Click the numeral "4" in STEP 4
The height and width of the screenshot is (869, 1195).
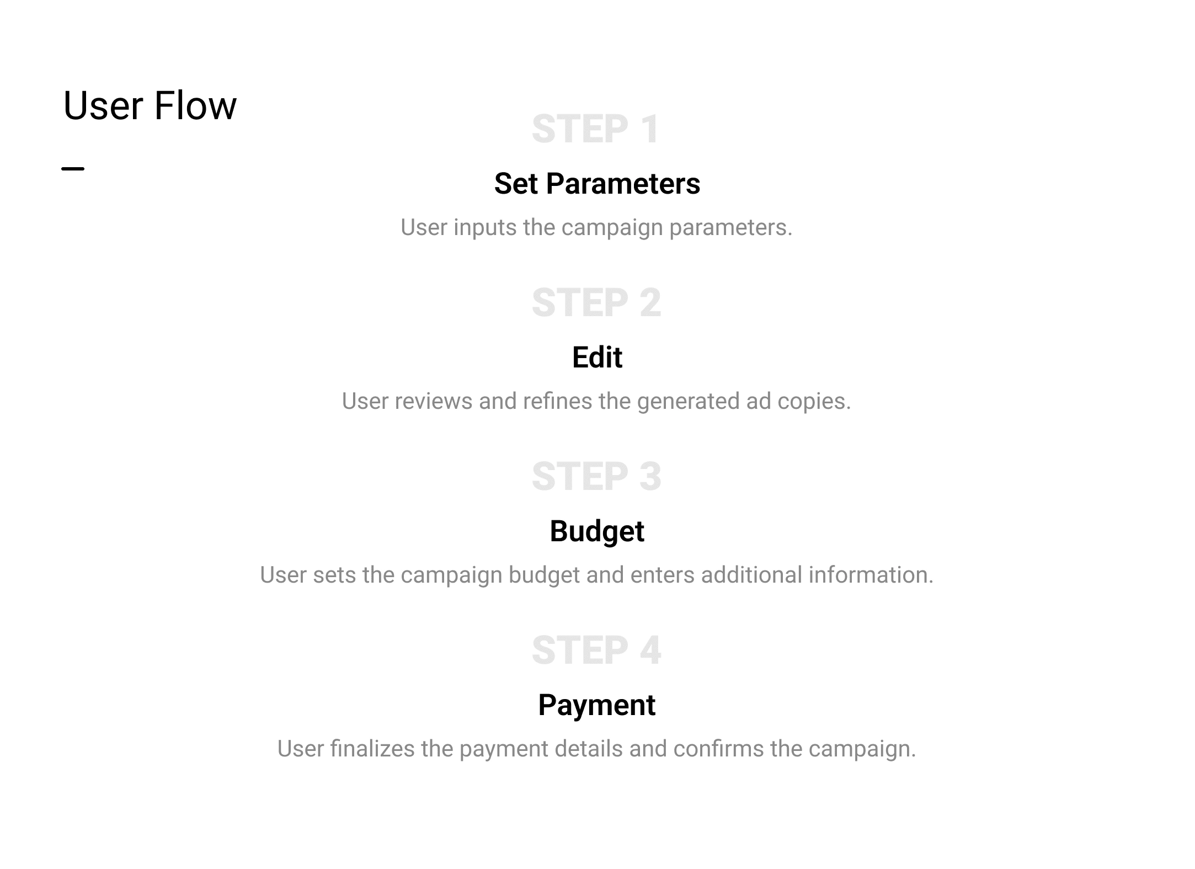pyautogui.click(x=650, y=651)
